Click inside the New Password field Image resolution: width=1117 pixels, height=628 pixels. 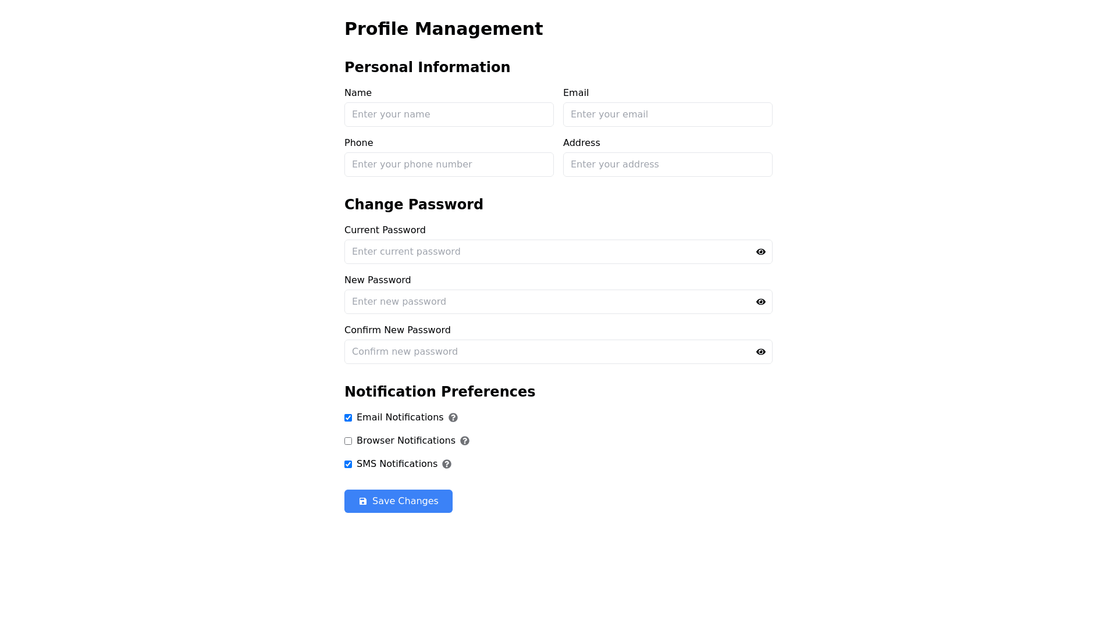tap(547, 302)
